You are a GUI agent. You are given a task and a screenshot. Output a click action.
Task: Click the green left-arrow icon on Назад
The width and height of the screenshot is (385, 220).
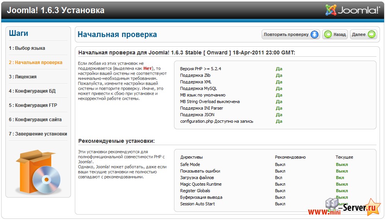point(328,34)
